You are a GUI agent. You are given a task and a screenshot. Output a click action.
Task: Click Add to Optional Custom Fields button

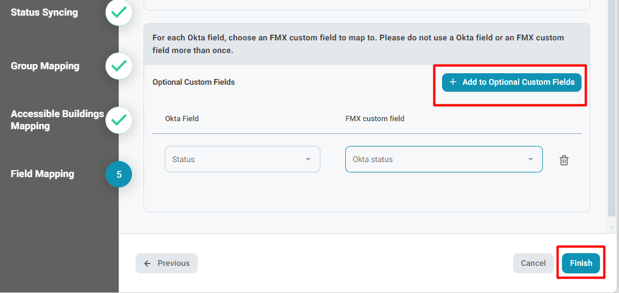click(512, 82)
